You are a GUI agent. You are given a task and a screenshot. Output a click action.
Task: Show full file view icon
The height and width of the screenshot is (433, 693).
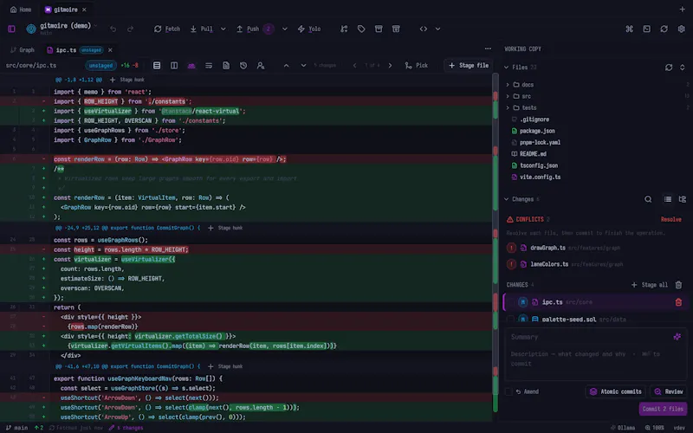226,66
